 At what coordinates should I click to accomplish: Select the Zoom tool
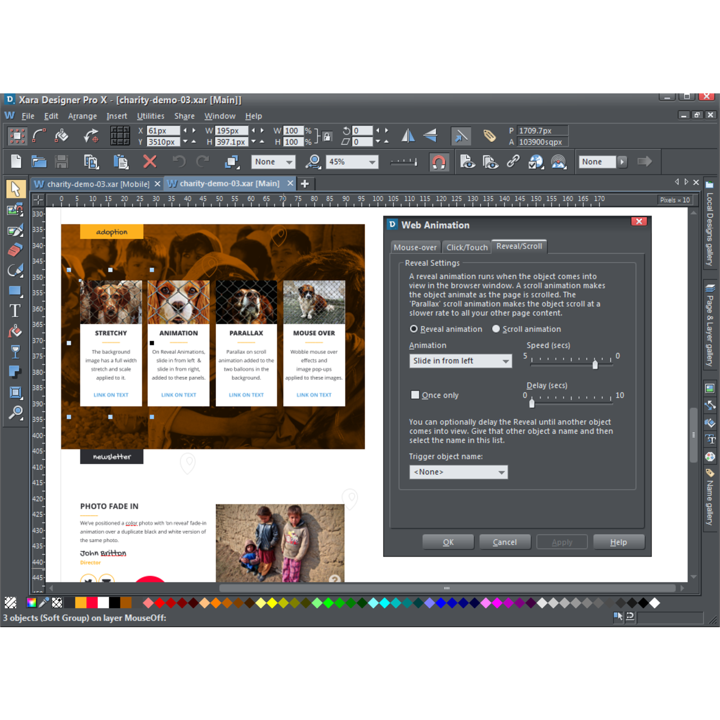[15, 413]
